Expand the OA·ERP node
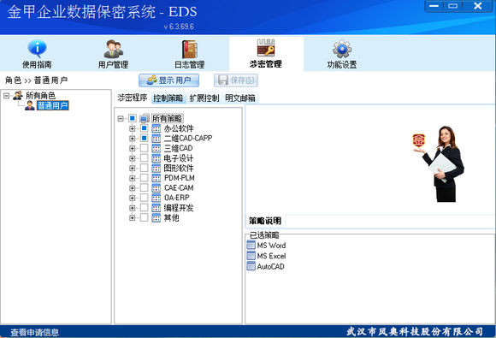This screenshot has height=338, width=496. click(x=133, y=199)
